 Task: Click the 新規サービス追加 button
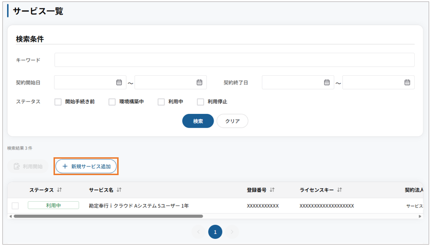pos(86,166)
